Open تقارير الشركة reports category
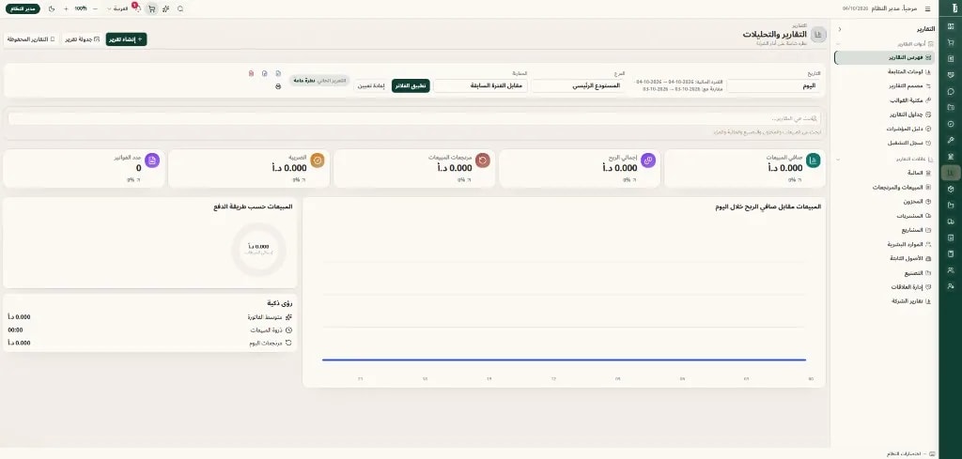Image resolution: width=962 pixels, height=459 pixels. (x=885, y=301)
